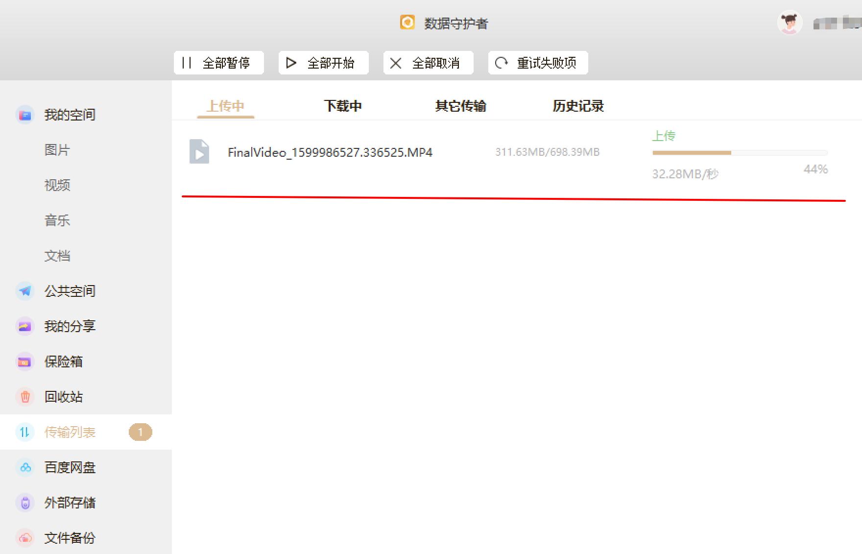Open the 回收站 recycle bin icon
The image size is (862, 554).
[24, 397]
